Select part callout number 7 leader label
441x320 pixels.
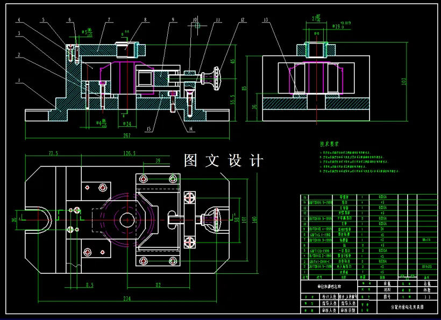click(x=109, y=20)
